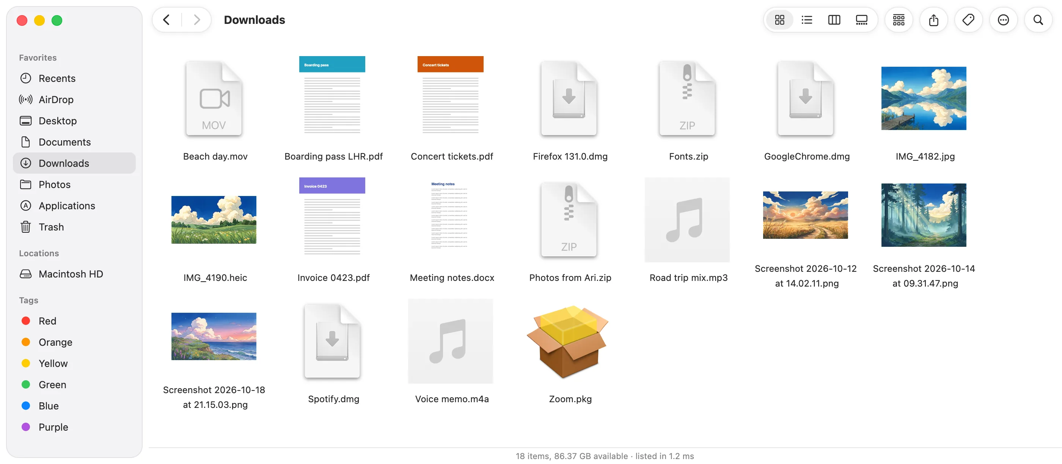Select the GoogleChrome.dmg icon
The width and height of the screenshot is (1062, 464).
(x=805, y=99)
